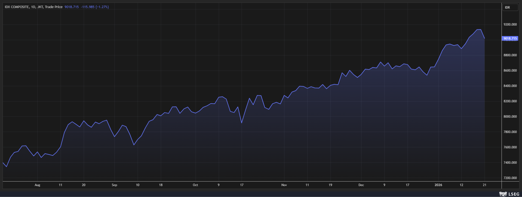The height and width of the screenshot is (197, 522).
Task: Select the Oct marker on time axis
Action: 195,185
